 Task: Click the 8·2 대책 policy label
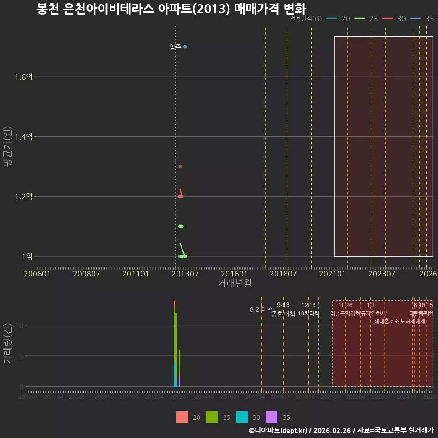pyautogui.click(x=261, y=309)
